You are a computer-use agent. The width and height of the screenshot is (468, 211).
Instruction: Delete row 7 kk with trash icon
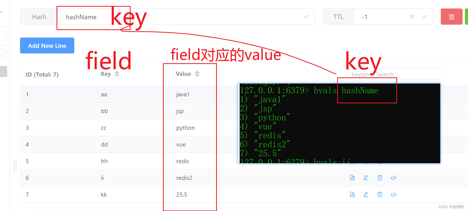(x=380, y=195)
